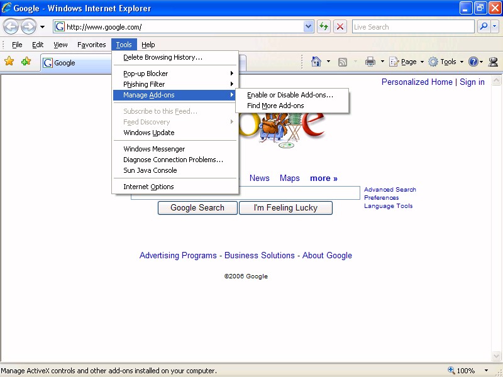The height and width of the screenshot is (377, 503).
Task: Open Internet Options from the menu
Action: pos(148,187)
